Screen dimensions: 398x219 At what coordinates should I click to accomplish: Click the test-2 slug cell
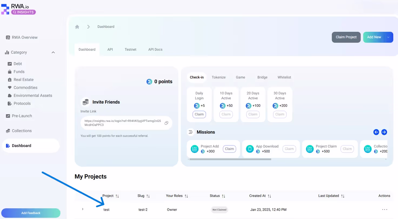143,210
